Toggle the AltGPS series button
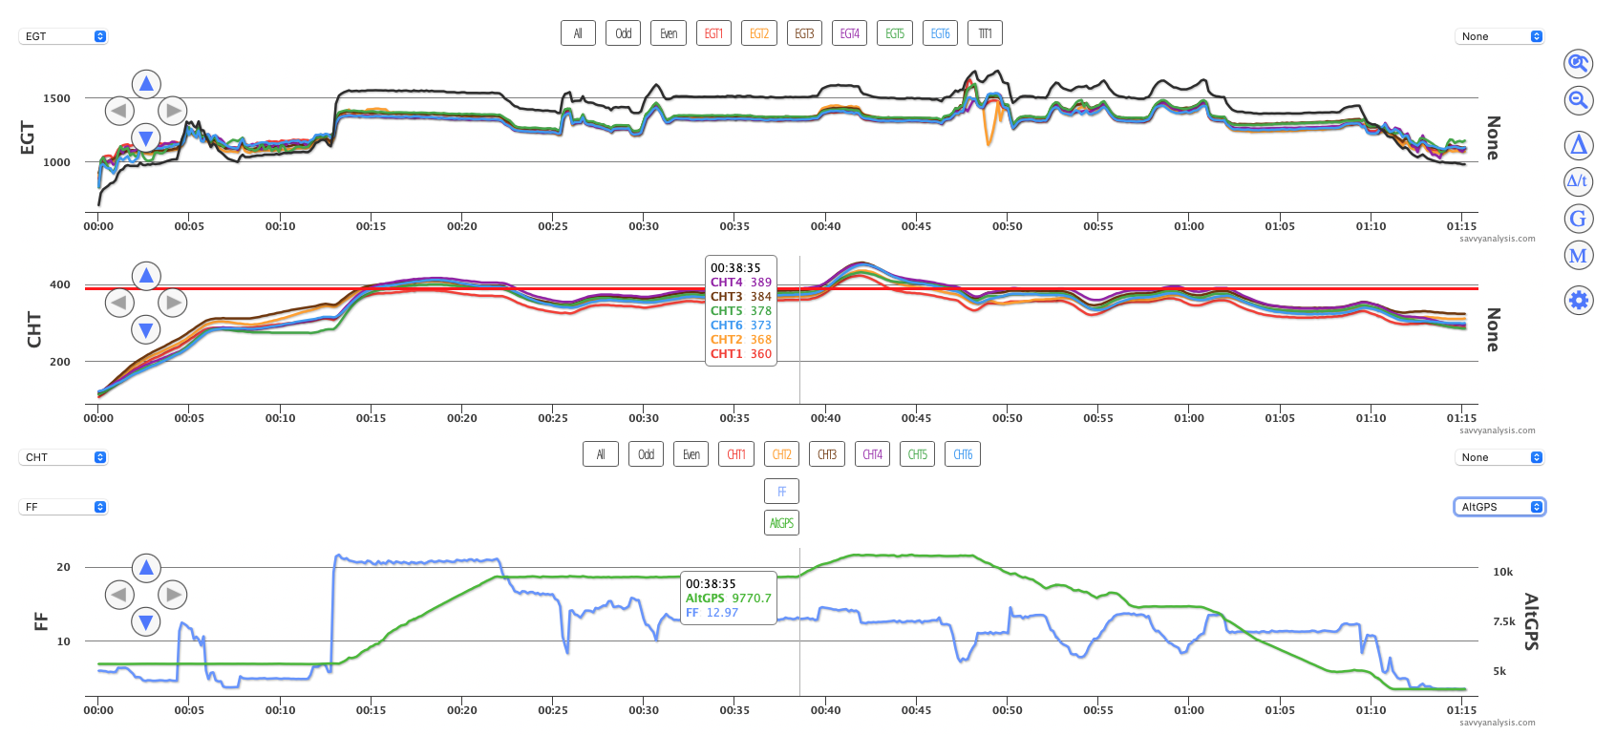The height and width of the screenshot is (735, 1616). coord(782,523)
